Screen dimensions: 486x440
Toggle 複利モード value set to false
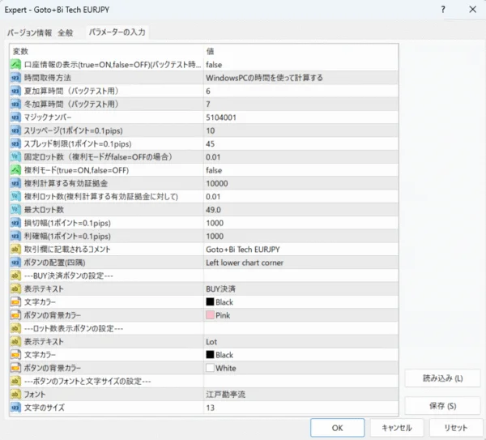(300, 170)
